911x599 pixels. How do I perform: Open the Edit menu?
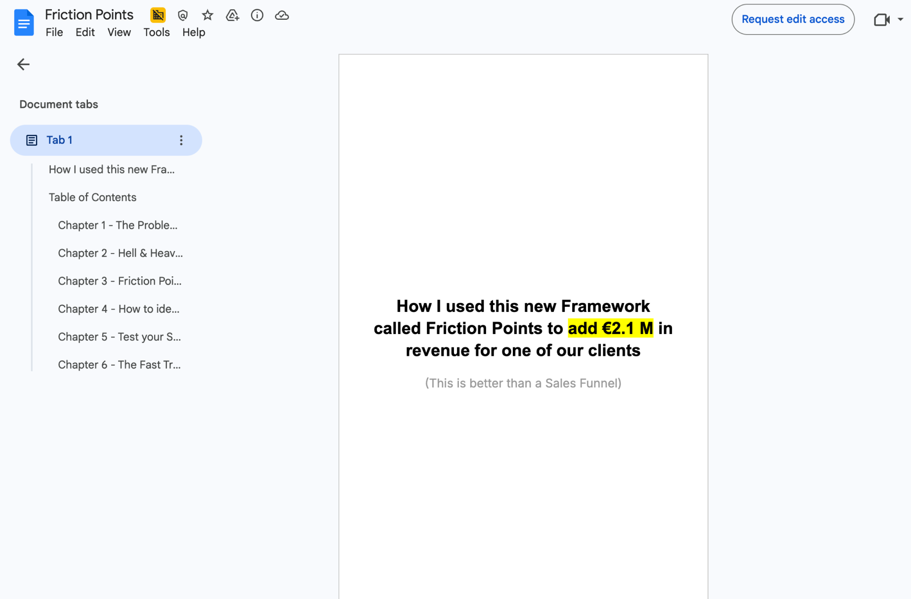85,32
